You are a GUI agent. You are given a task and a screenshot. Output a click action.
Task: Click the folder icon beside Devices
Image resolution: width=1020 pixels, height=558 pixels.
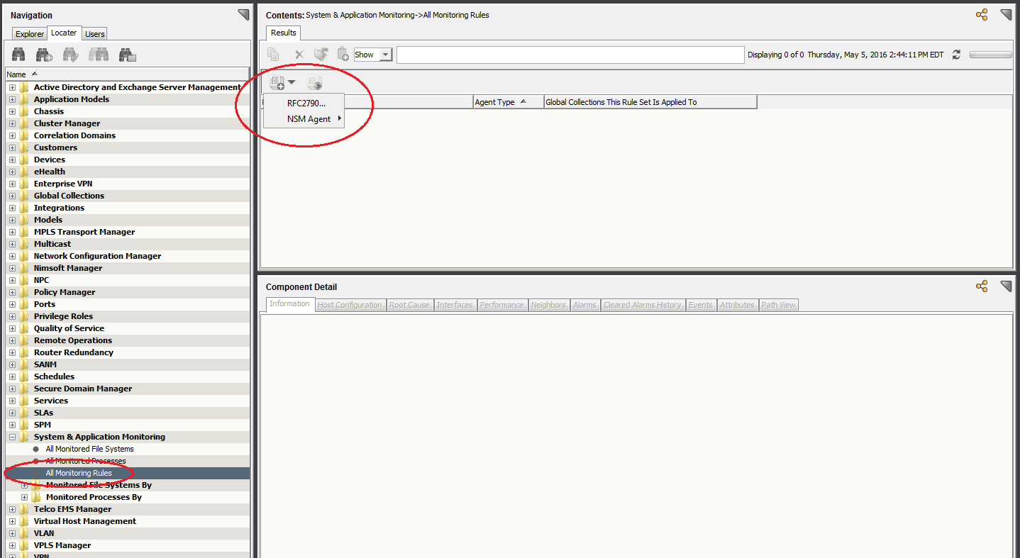pos(24,160)
